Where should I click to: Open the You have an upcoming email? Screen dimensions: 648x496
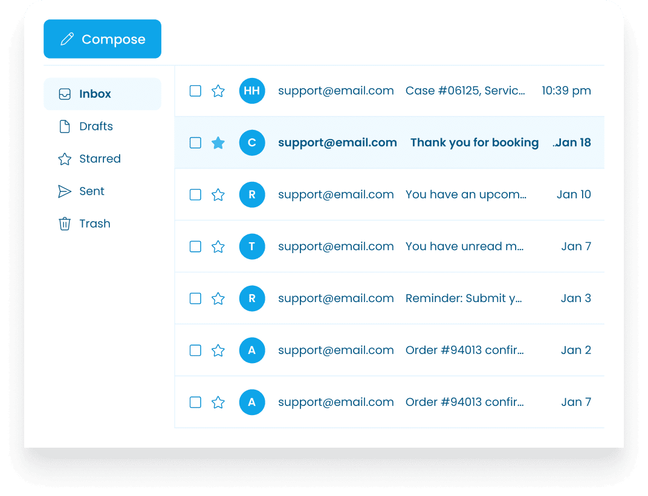(x=465, y=195)
